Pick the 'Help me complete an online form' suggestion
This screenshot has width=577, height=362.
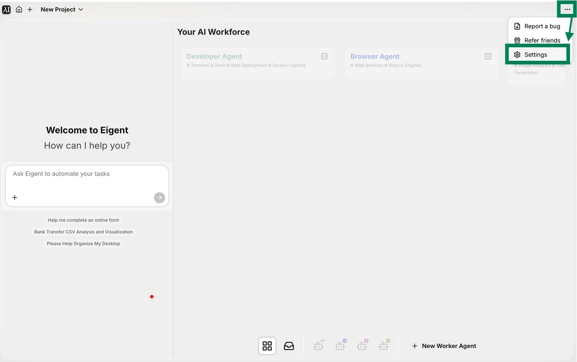click(83, 220)
